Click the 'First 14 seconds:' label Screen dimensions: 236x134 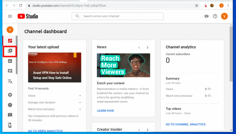pyautogui.click(x=39, y=88)
